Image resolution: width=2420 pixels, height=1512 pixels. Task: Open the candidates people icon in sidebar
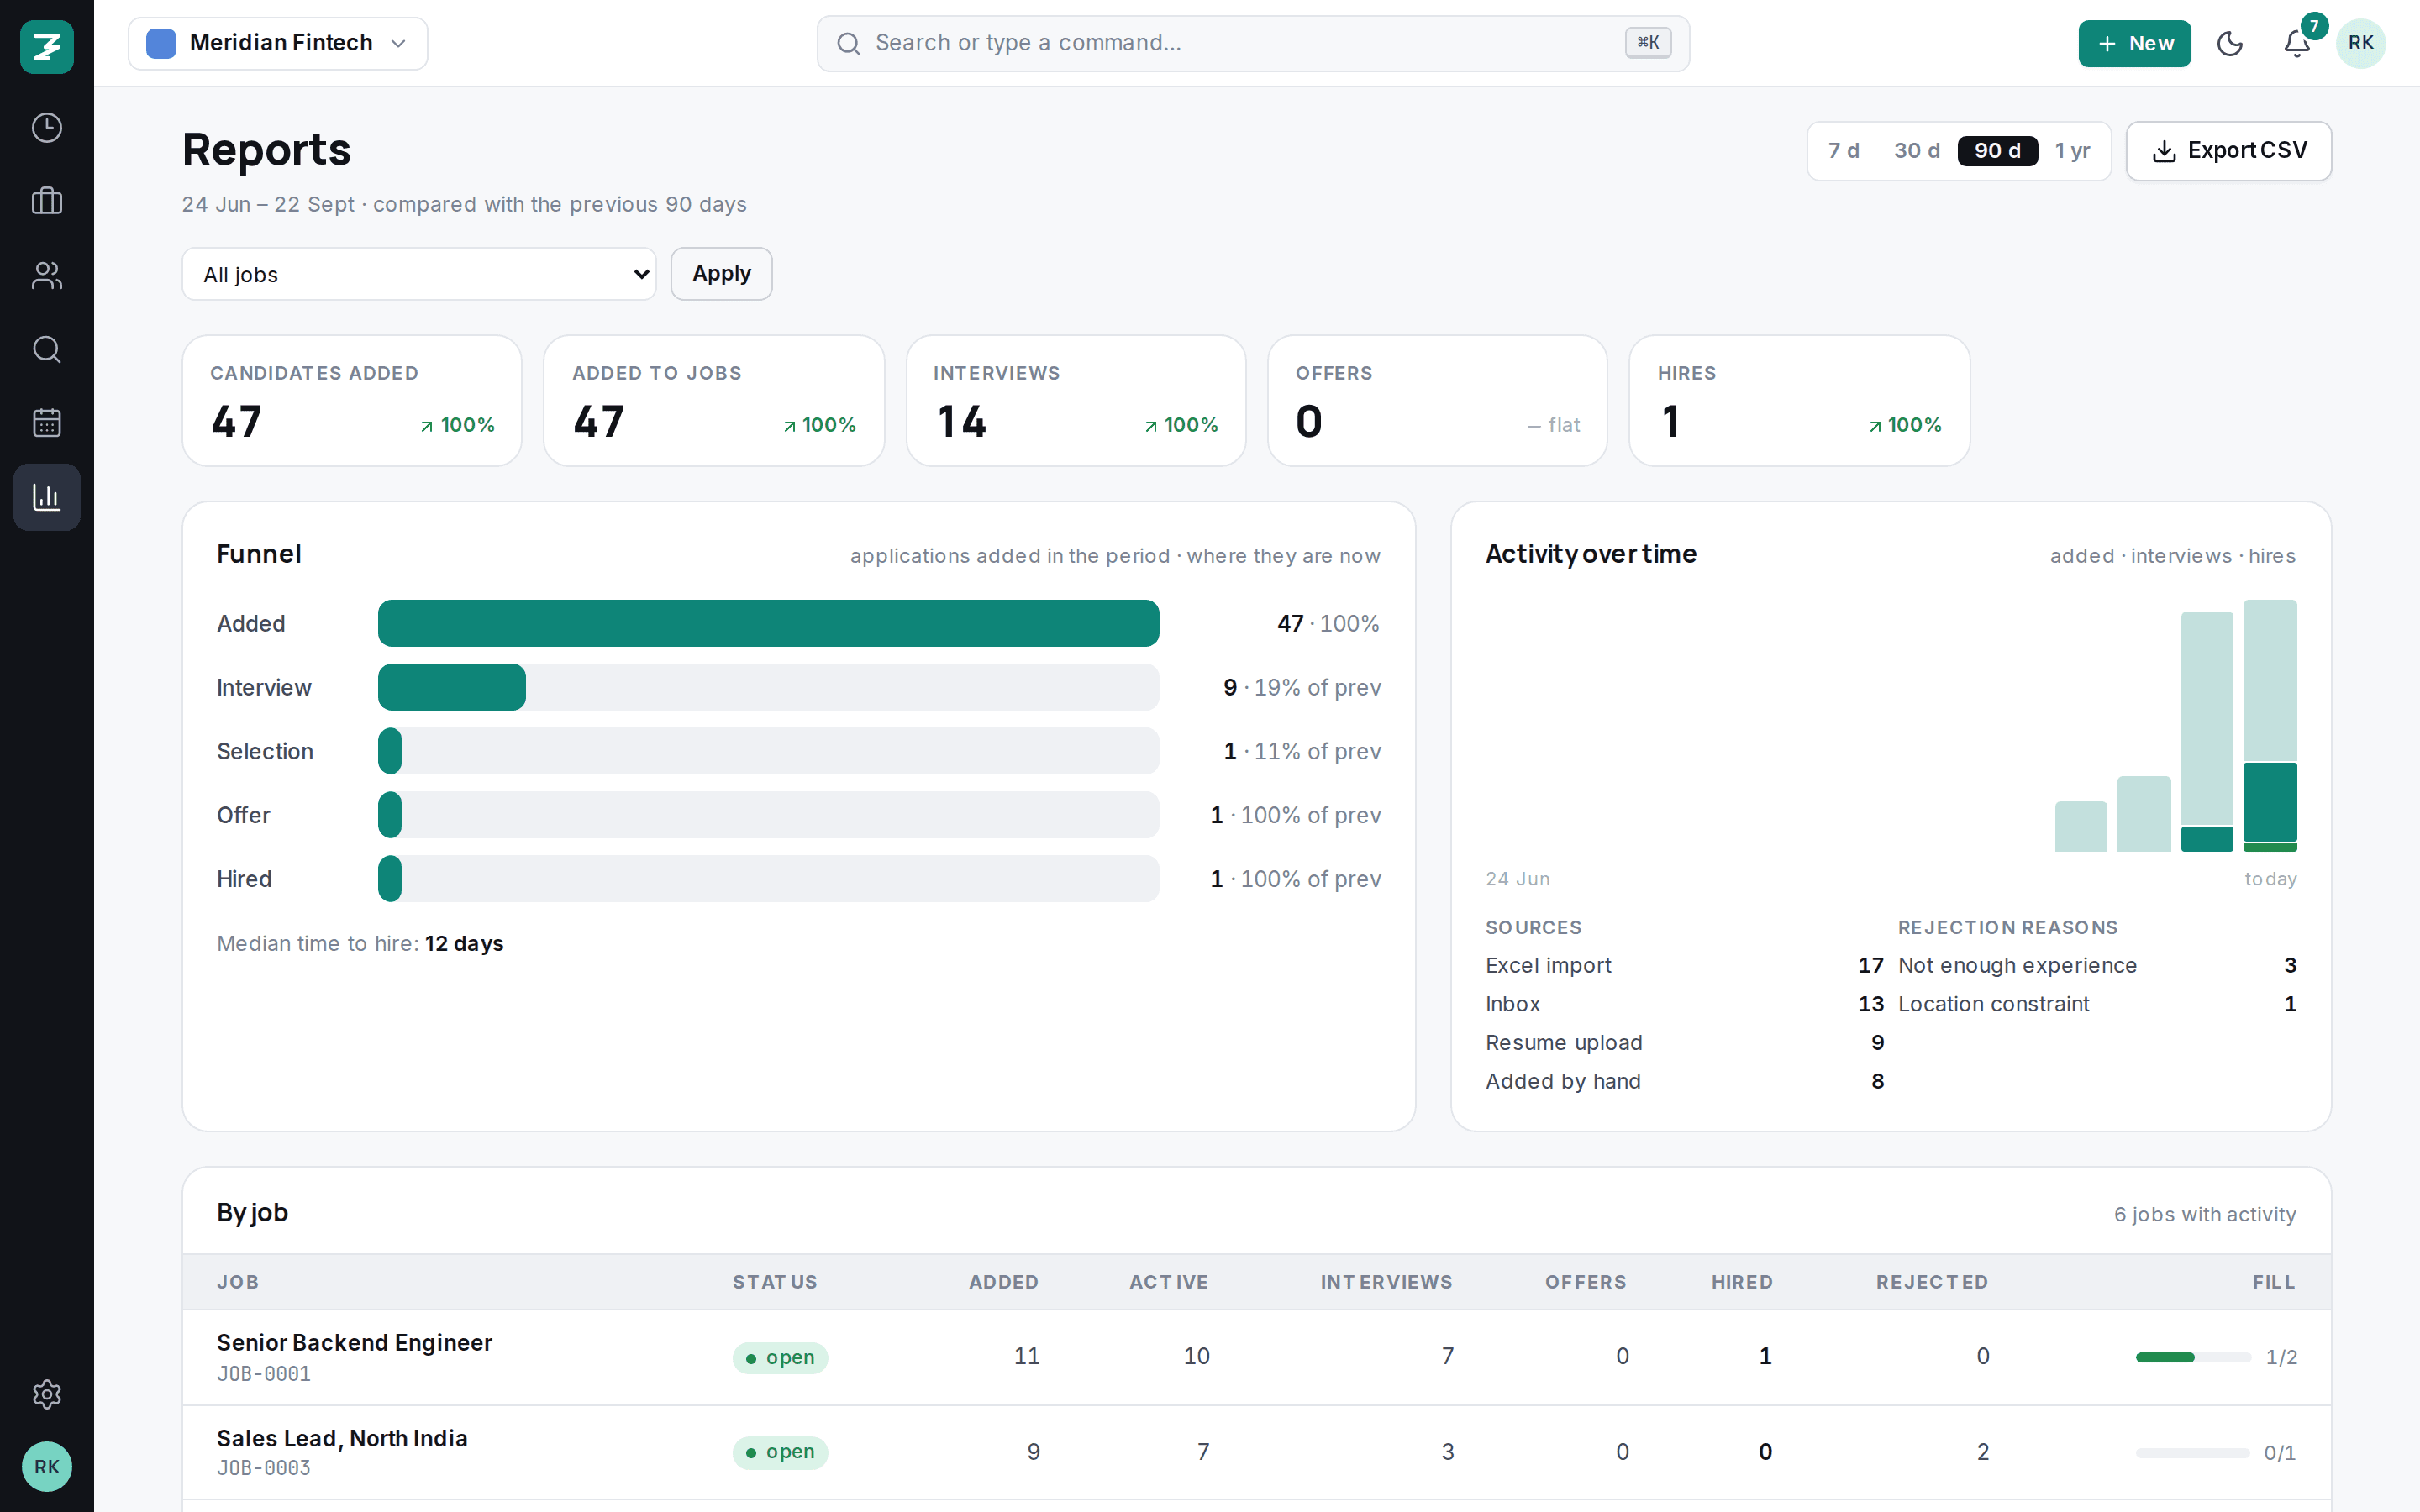click(x=47, y=275)
